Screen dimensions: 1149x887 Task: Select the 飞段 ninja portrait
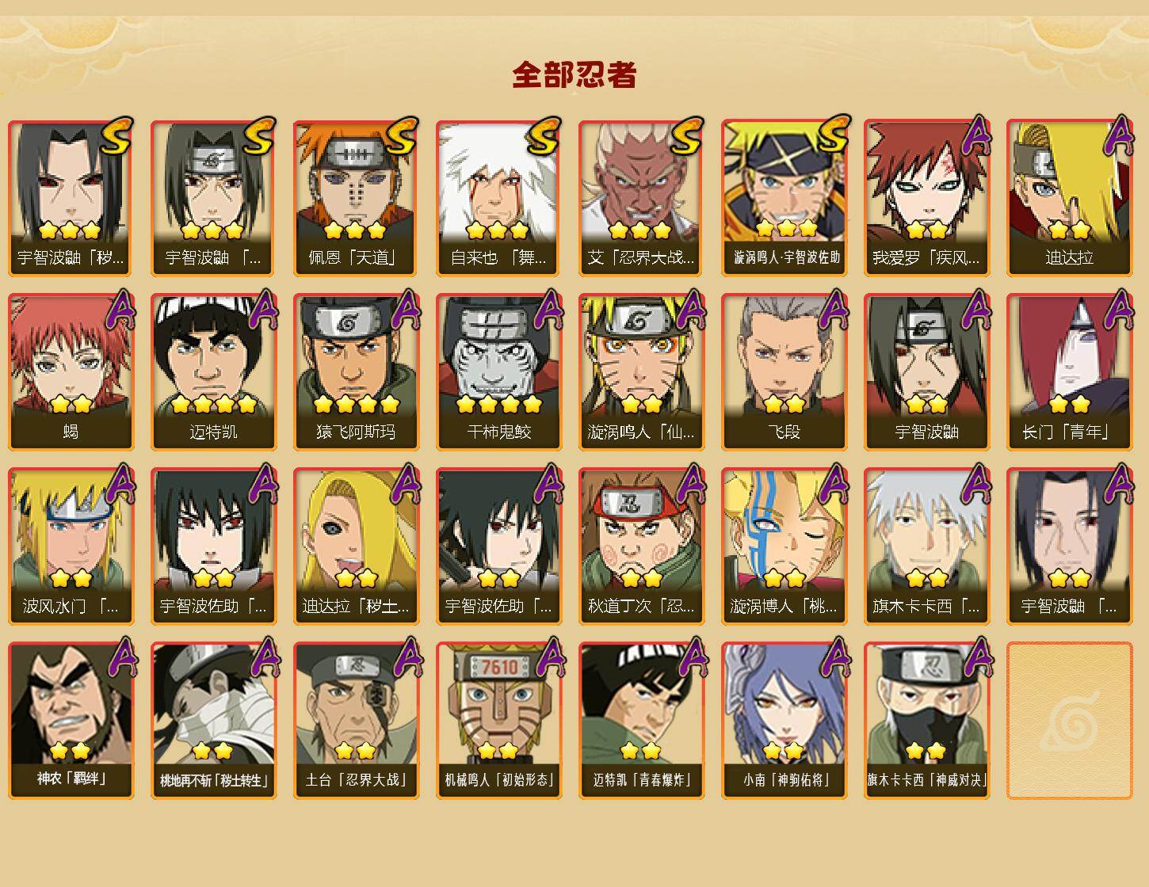[784, 372]
